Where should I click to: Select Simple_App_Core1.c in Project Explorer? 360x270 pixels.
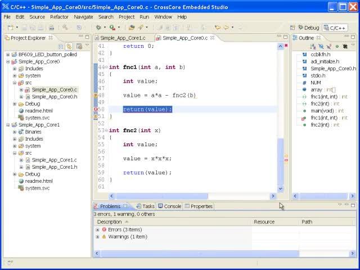(x=54, y=160)
